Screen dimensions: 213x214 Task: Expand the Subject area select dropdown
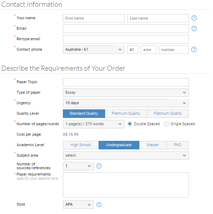[126, 156]
